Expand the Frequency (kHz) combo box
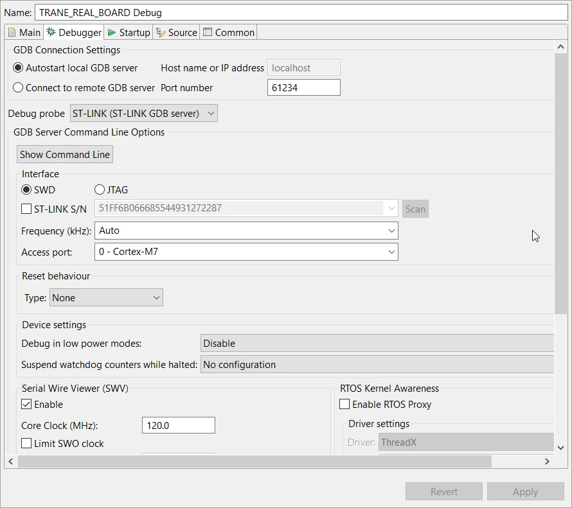Viewport: 572px width, 508px height. click(246, 231)
